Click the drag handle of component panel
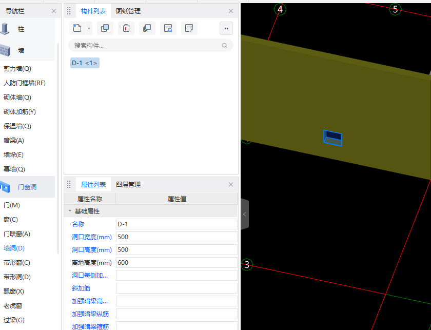Viewport: 431px width, 330px height. click(x=69, y=11)
